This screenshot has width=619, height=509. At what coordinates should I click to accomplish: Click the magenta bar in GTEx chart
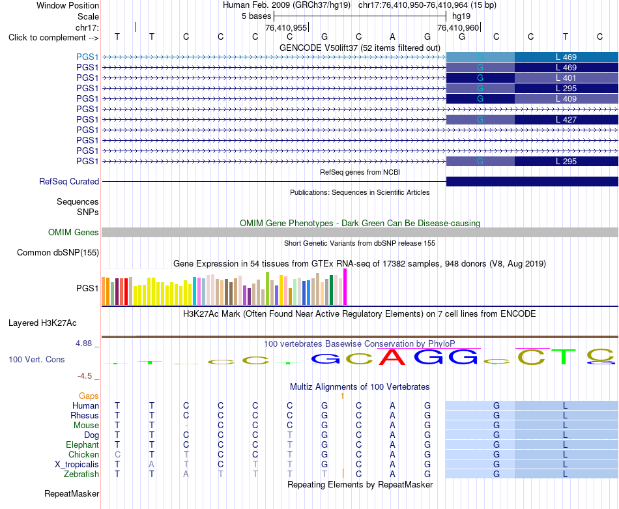pyautogui.click(x=345, y=287)
